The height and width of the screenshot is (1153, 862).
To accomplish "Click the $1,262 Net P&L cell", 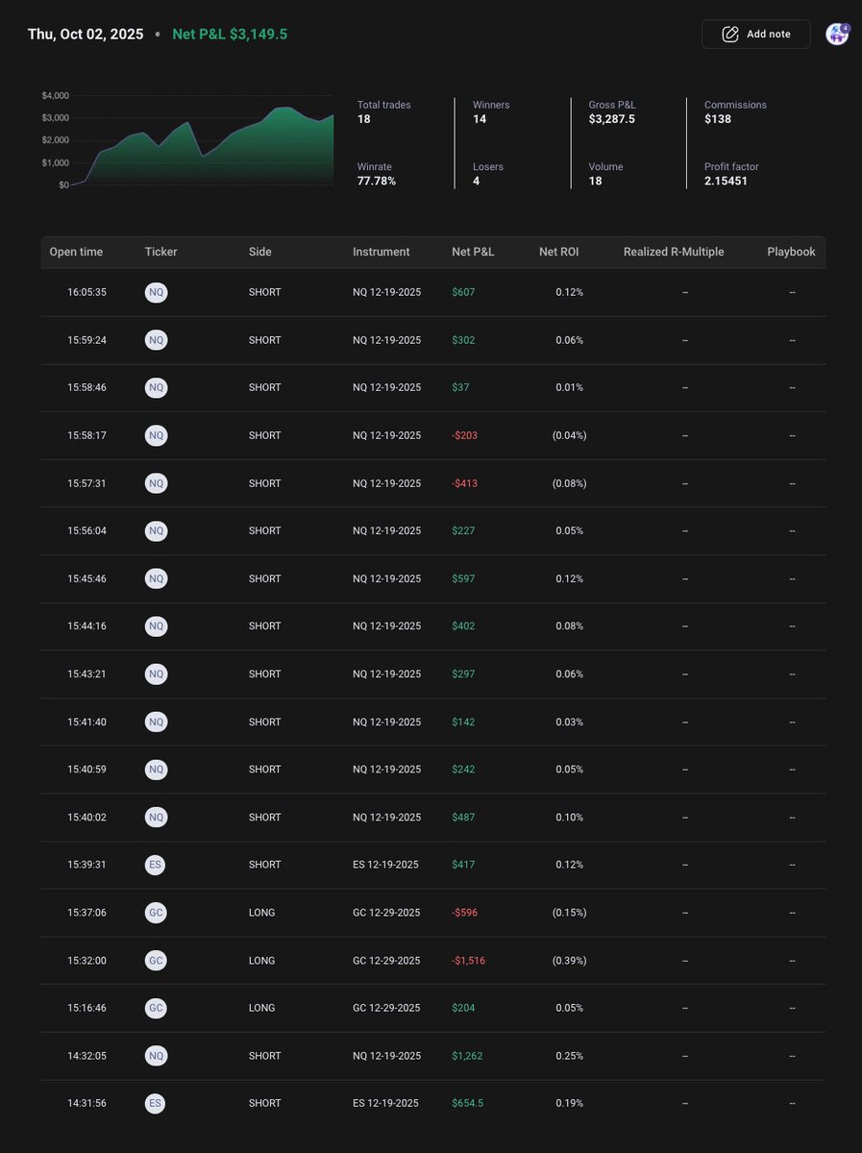I will (467, 1056).
